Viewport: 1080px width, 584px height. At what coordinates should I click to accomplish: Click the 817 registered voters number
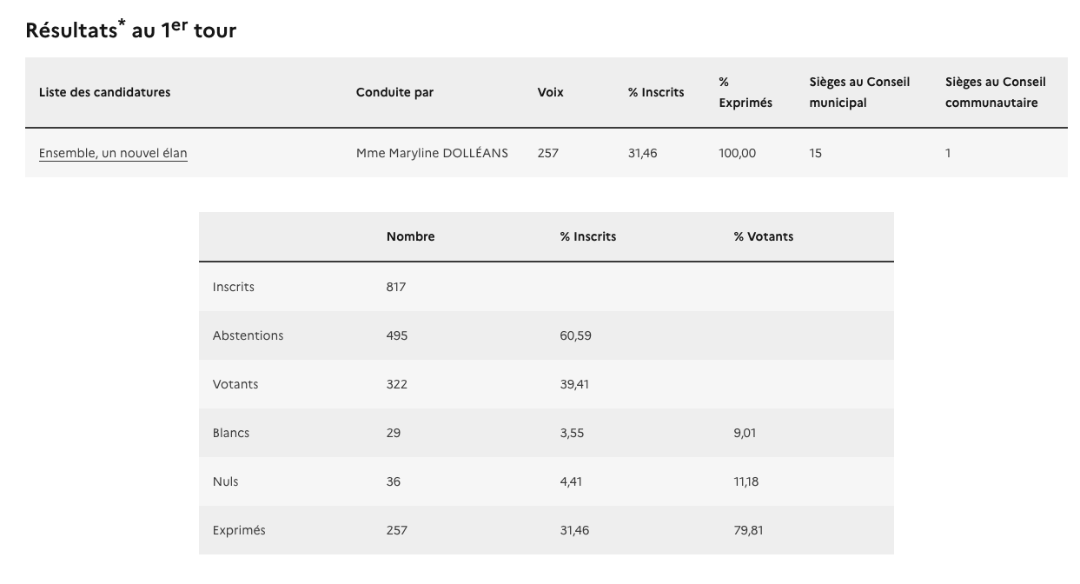point(396,287)
